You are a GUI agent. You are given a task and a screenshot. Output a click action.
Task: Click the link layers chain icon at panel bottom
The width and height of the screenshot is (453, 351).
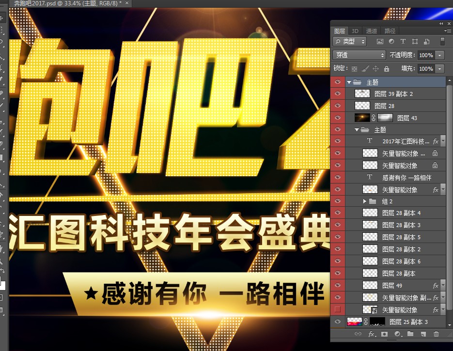[x=358, y=334]
